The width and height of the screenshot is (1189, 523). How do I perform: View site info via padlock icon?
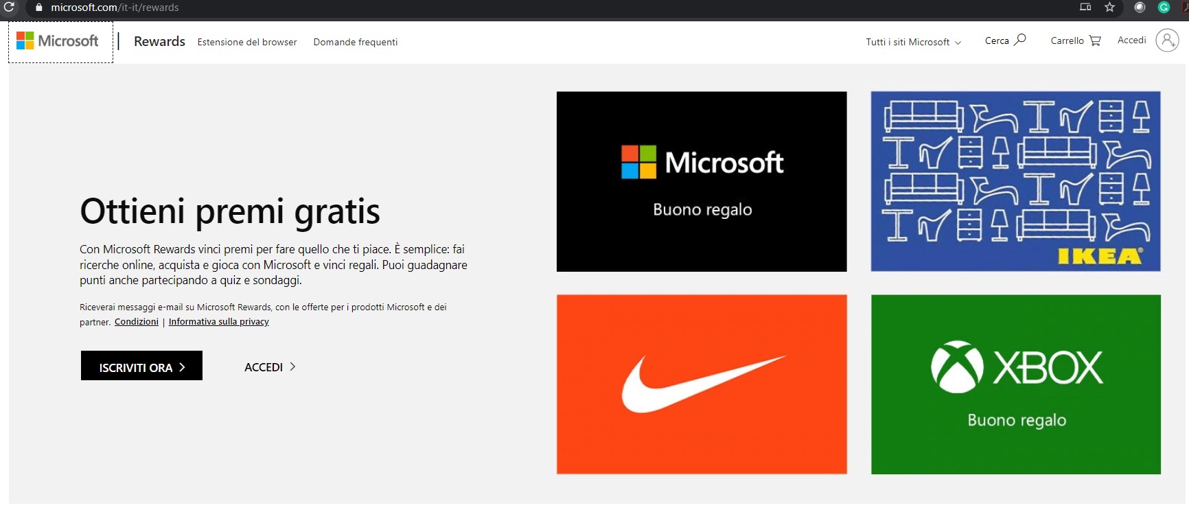(39, 8)
